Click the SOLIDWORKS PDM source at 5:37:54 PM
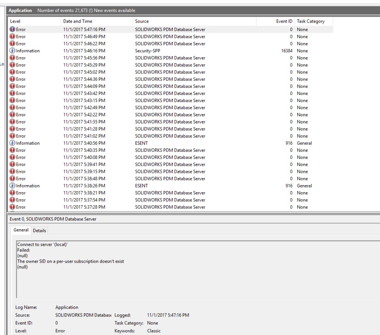The image size is (380, 335). [x=170, y=200]
